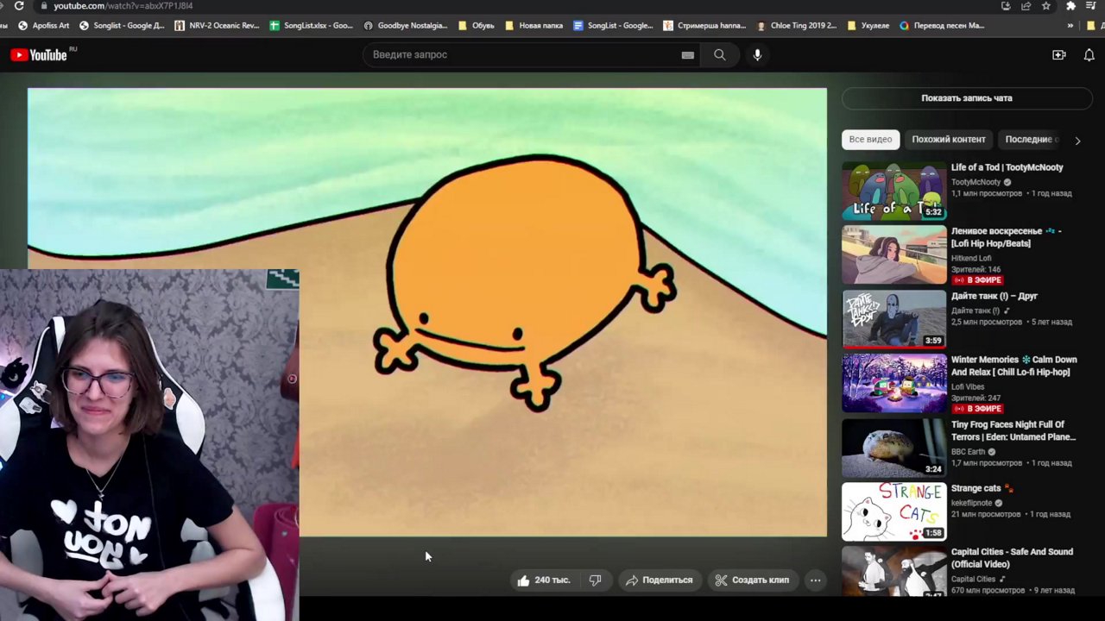Open the TootyMcNooty channel name
The height and width of the screenshot is (621, 1105).
pos(976,182)
